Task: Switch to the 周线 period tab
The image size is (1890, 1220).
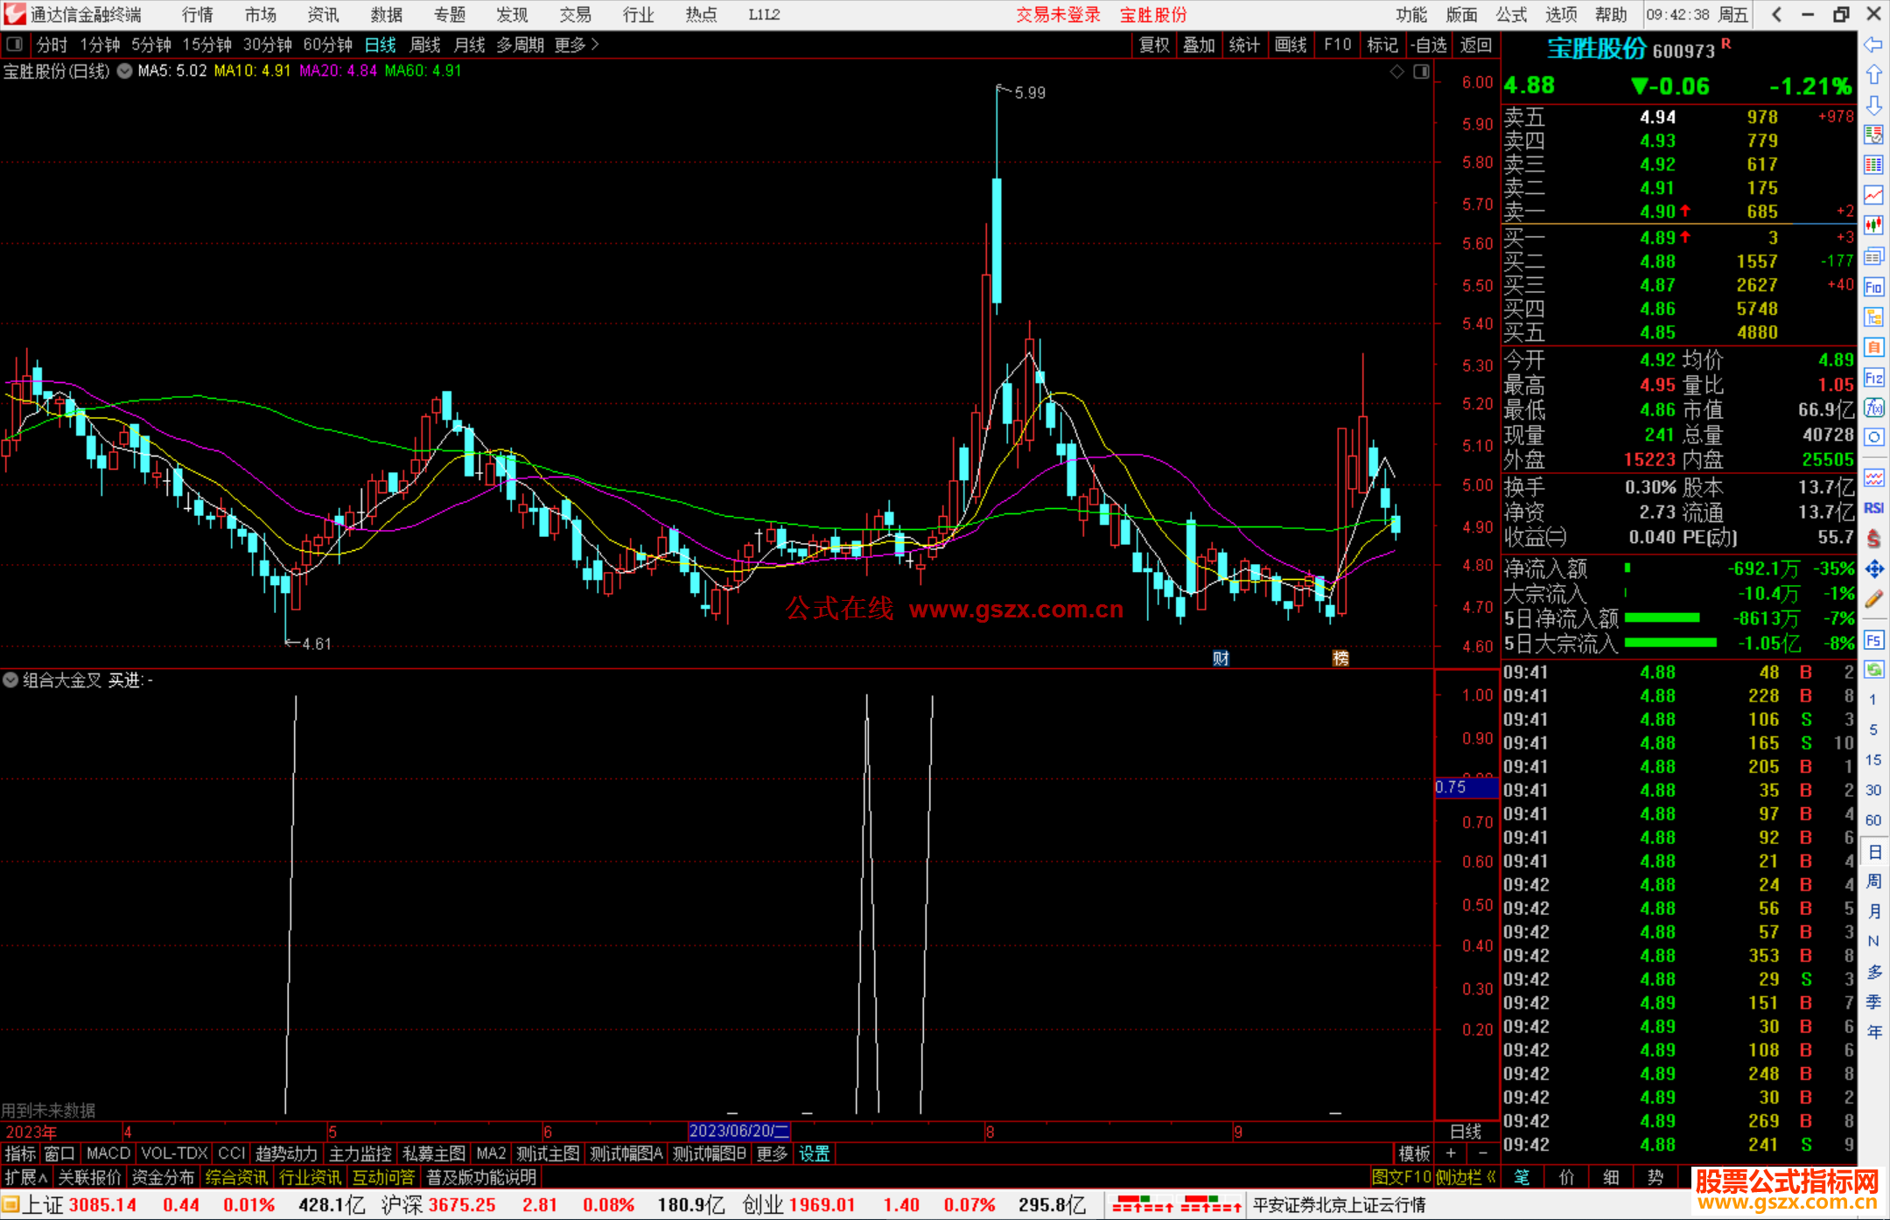Action: click(x=425, y=45)
